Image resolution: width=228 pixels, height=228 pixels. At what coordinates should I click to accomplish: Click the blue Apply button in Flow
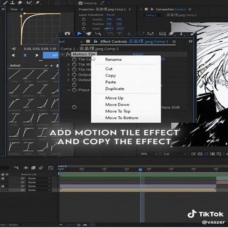click(50, 55)
